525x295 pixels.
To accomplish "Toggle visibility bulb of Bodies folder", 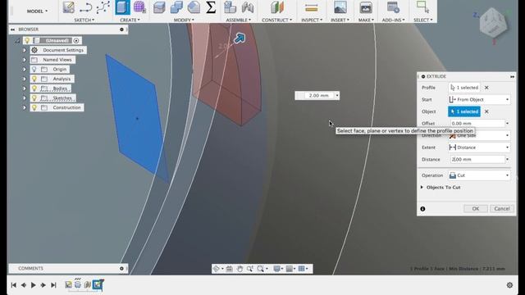I will [34, 88].
